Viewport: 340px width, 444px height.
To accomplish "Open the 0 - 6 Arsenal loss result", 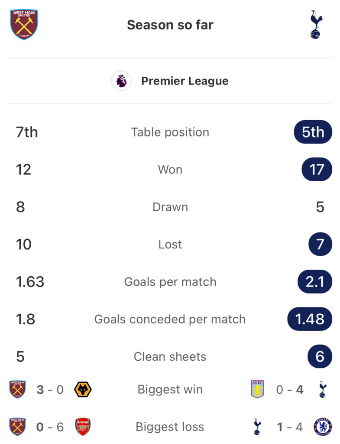I will [x=50, y=427].
